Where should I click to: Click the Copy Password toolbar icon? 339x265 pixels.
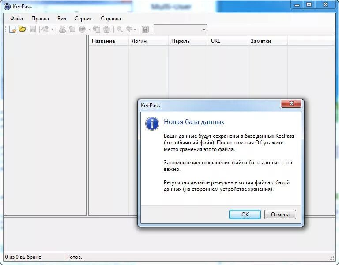(72, 29)
